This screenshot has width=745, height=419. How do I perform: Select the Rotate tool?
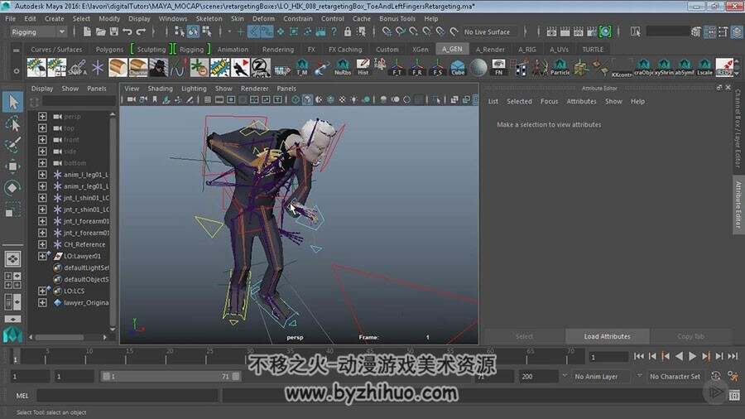(x=12, y=188)
